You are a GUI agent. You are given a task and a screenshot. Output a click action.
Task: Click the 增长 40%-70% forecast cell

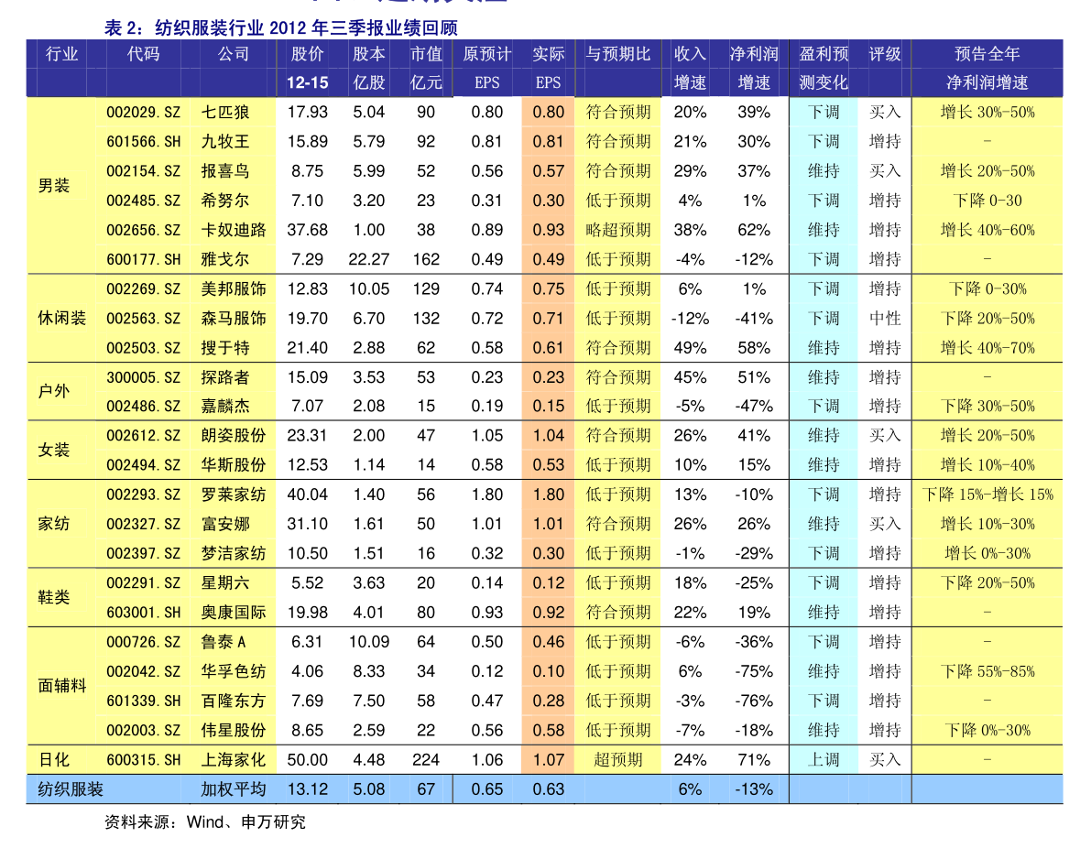click(987, 348)
